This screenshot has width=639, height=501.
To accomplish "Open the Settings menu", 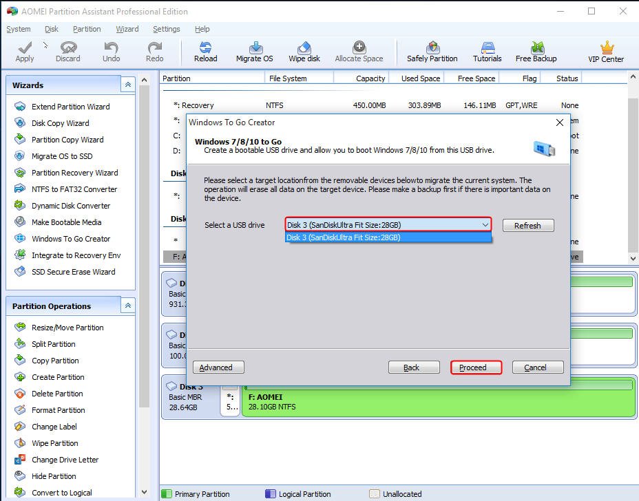I will (x=166, y=29).
